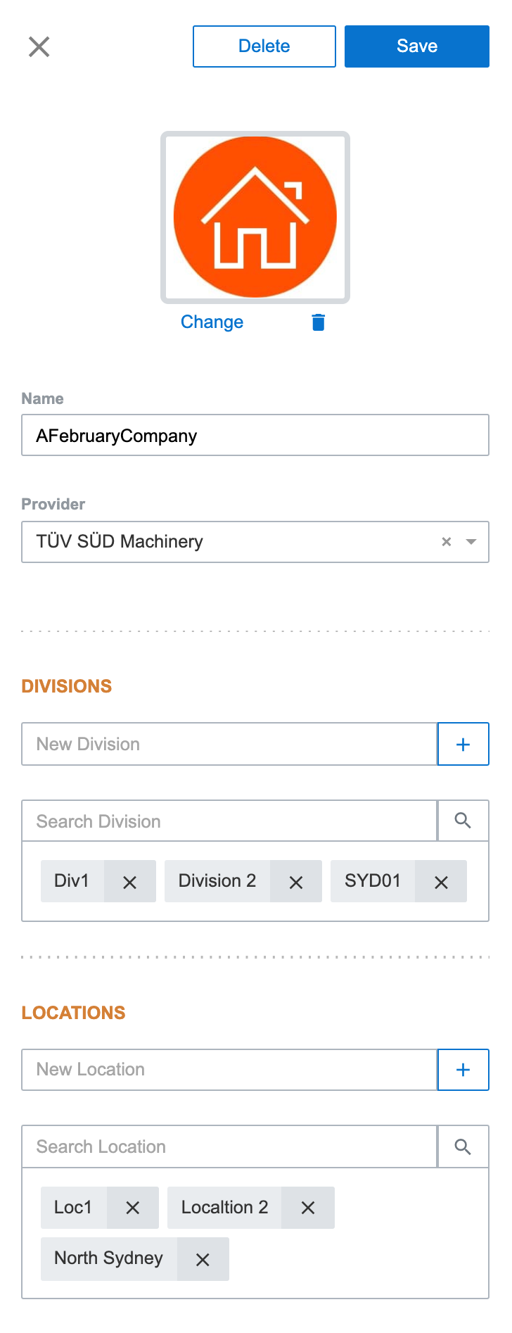This screenshot has width=512, height=1333.
Task: Remove the North Sydney location tag
Action: pos(203,1260)
